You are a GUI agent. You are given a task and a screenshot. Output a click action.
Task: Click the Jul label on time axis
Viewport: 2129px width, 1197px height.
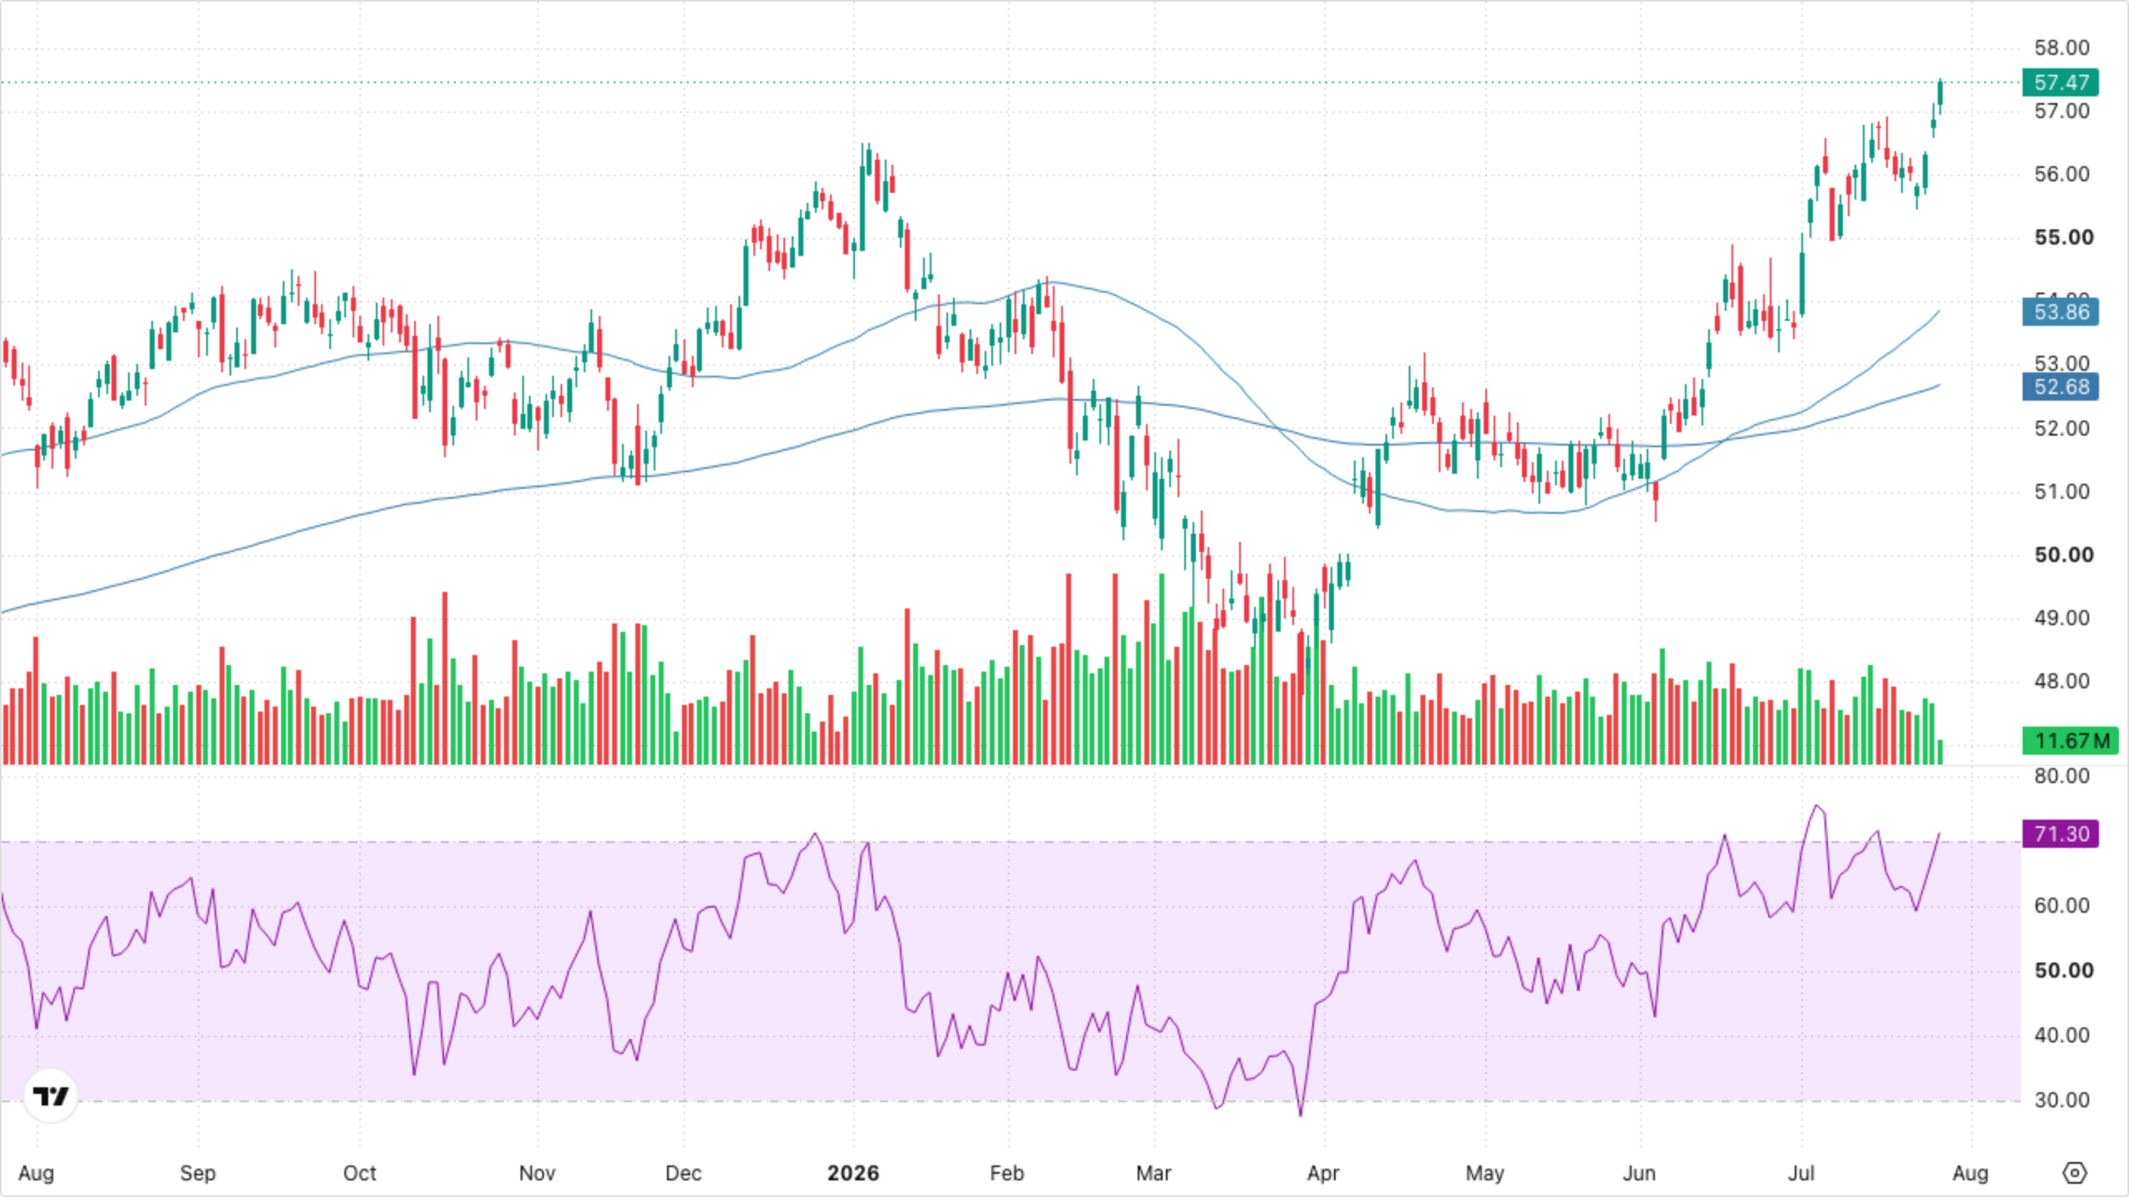click(x=1801, y=1173)
